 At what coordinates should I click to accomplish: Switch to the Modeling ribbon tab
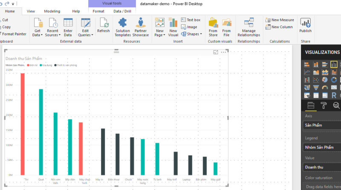pyautogui.click(x=52, y=11)
